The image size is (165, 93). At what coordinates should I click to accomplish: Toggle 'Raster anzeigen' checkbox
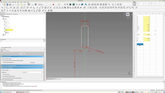(2, 70)
